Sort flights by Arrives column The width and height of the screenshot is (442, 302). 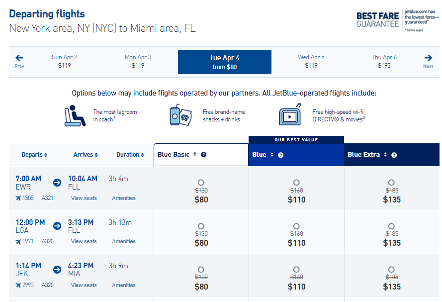(86, 155)
